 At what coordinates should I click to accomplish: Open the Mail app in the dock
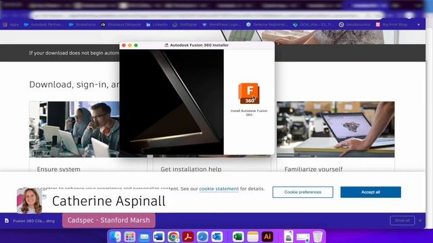(x=144, y=237)
